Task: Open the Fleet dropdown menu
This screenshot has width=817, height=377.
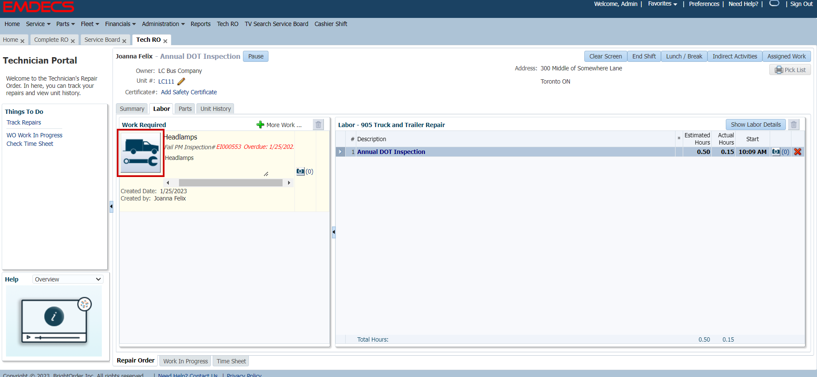Action: 90,24
